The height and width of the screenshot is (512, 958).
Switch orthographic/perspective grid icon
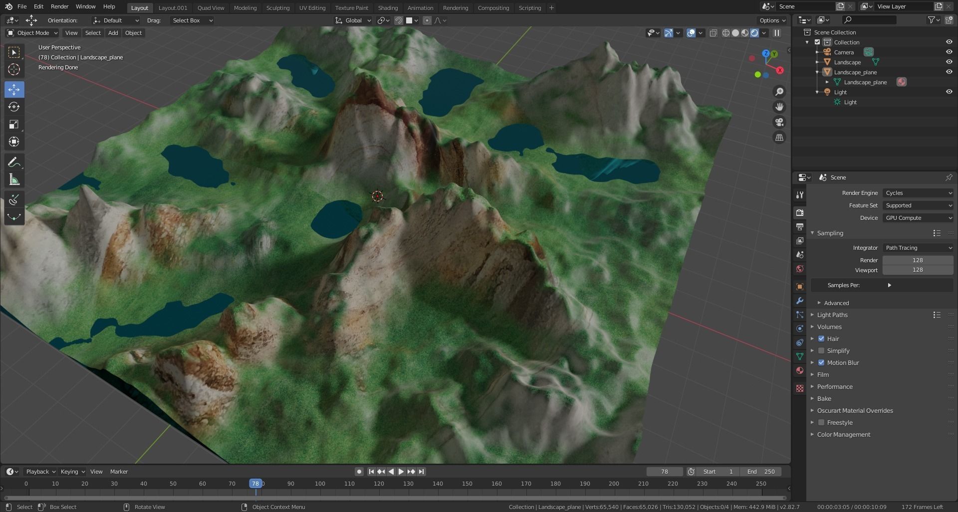[779, 138]
